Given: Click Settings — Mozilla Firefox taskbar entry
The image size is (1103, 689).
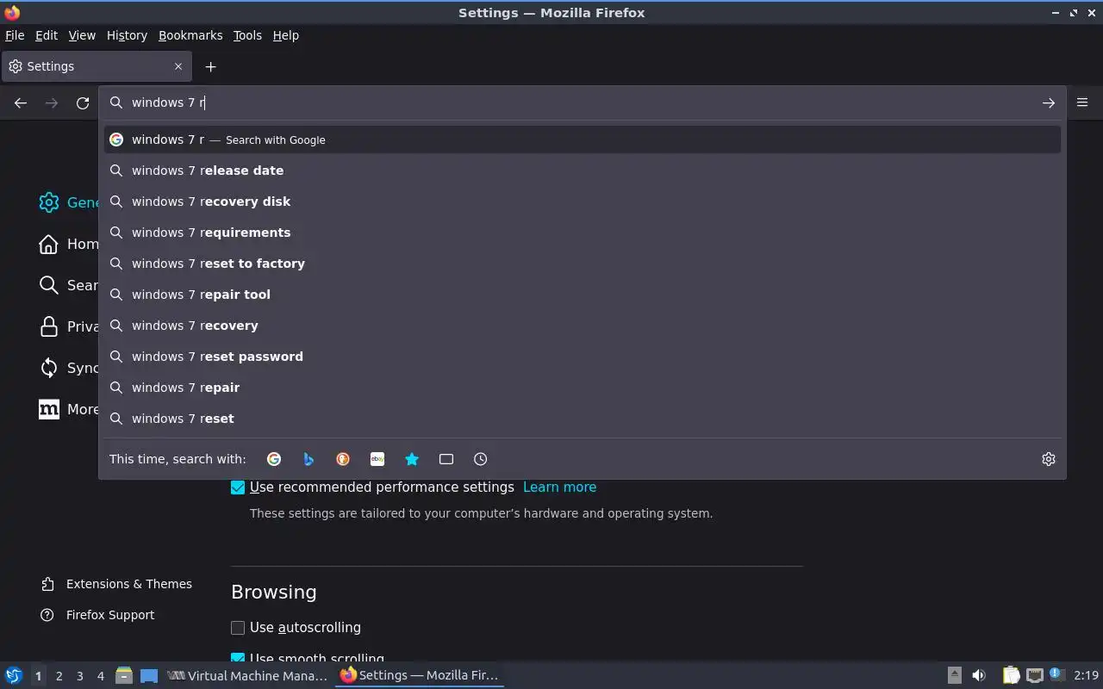Looking at the screenshot, I should 420,675.
